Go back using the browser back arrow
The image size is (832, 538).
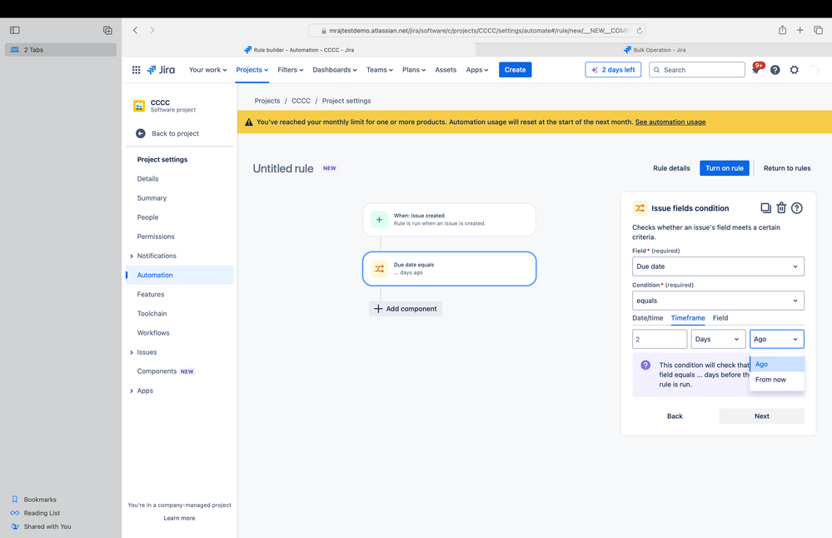tap(135, 30)
